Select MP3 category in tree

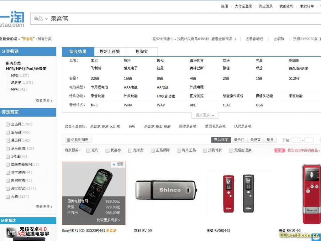point(14,76)
